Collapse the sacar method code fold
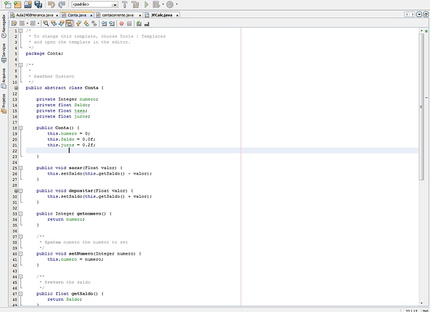This screenshot has width=430, height=312. 21,167
